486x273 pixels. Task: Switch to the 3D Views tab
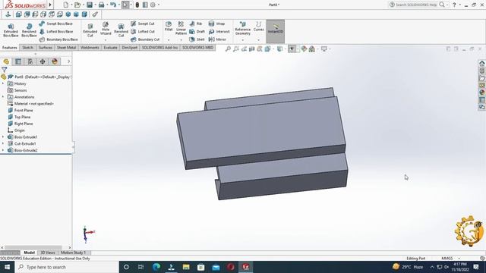coord(48,253)
